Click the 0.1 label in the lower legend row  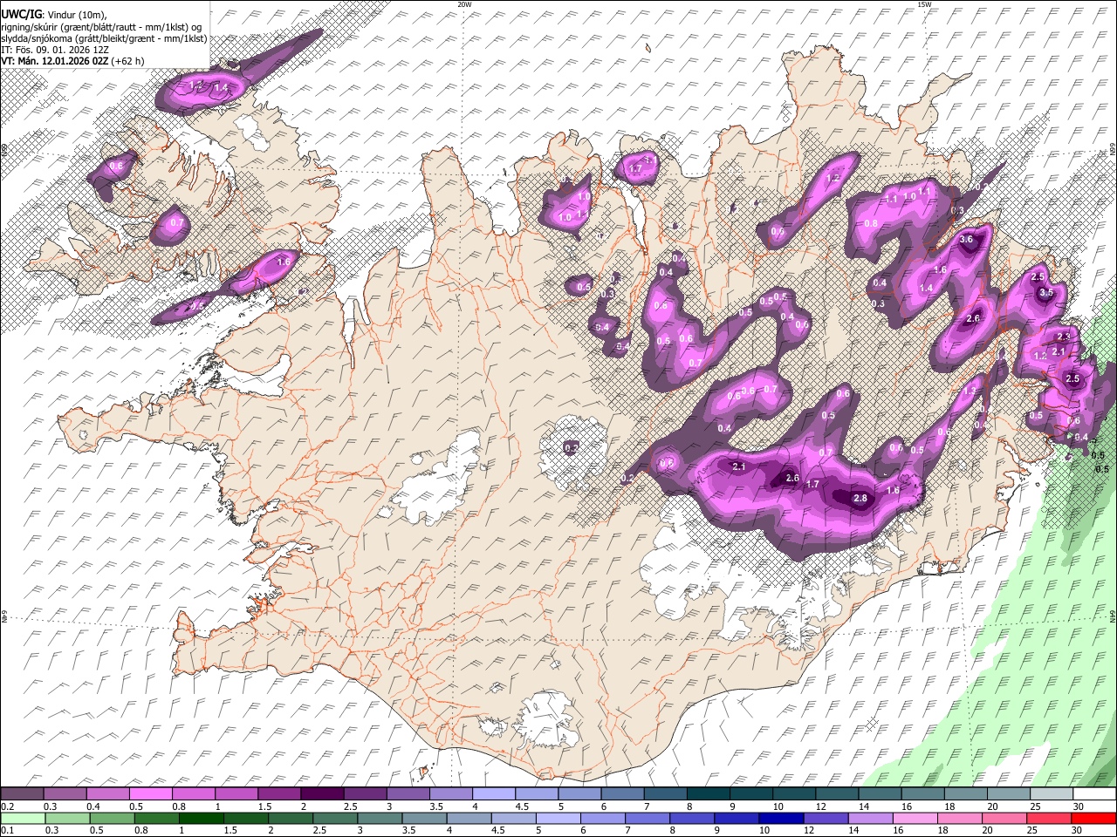(x=7, y=830)
